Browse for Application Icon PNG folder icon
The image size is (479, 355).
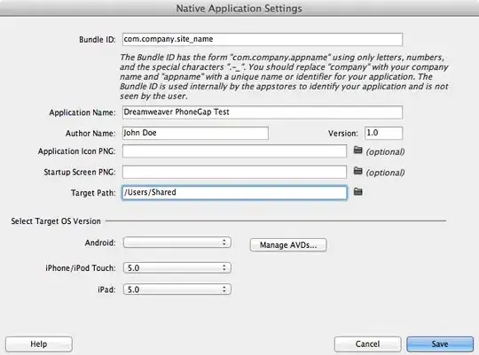pyautogui.click(x=357, y=150)
